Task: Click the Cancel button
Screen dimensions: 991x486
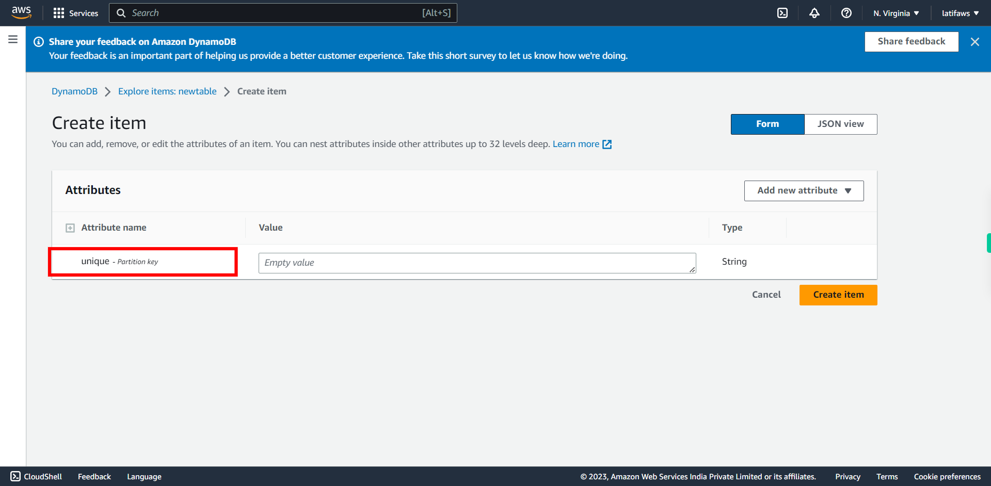Action: 766,295
